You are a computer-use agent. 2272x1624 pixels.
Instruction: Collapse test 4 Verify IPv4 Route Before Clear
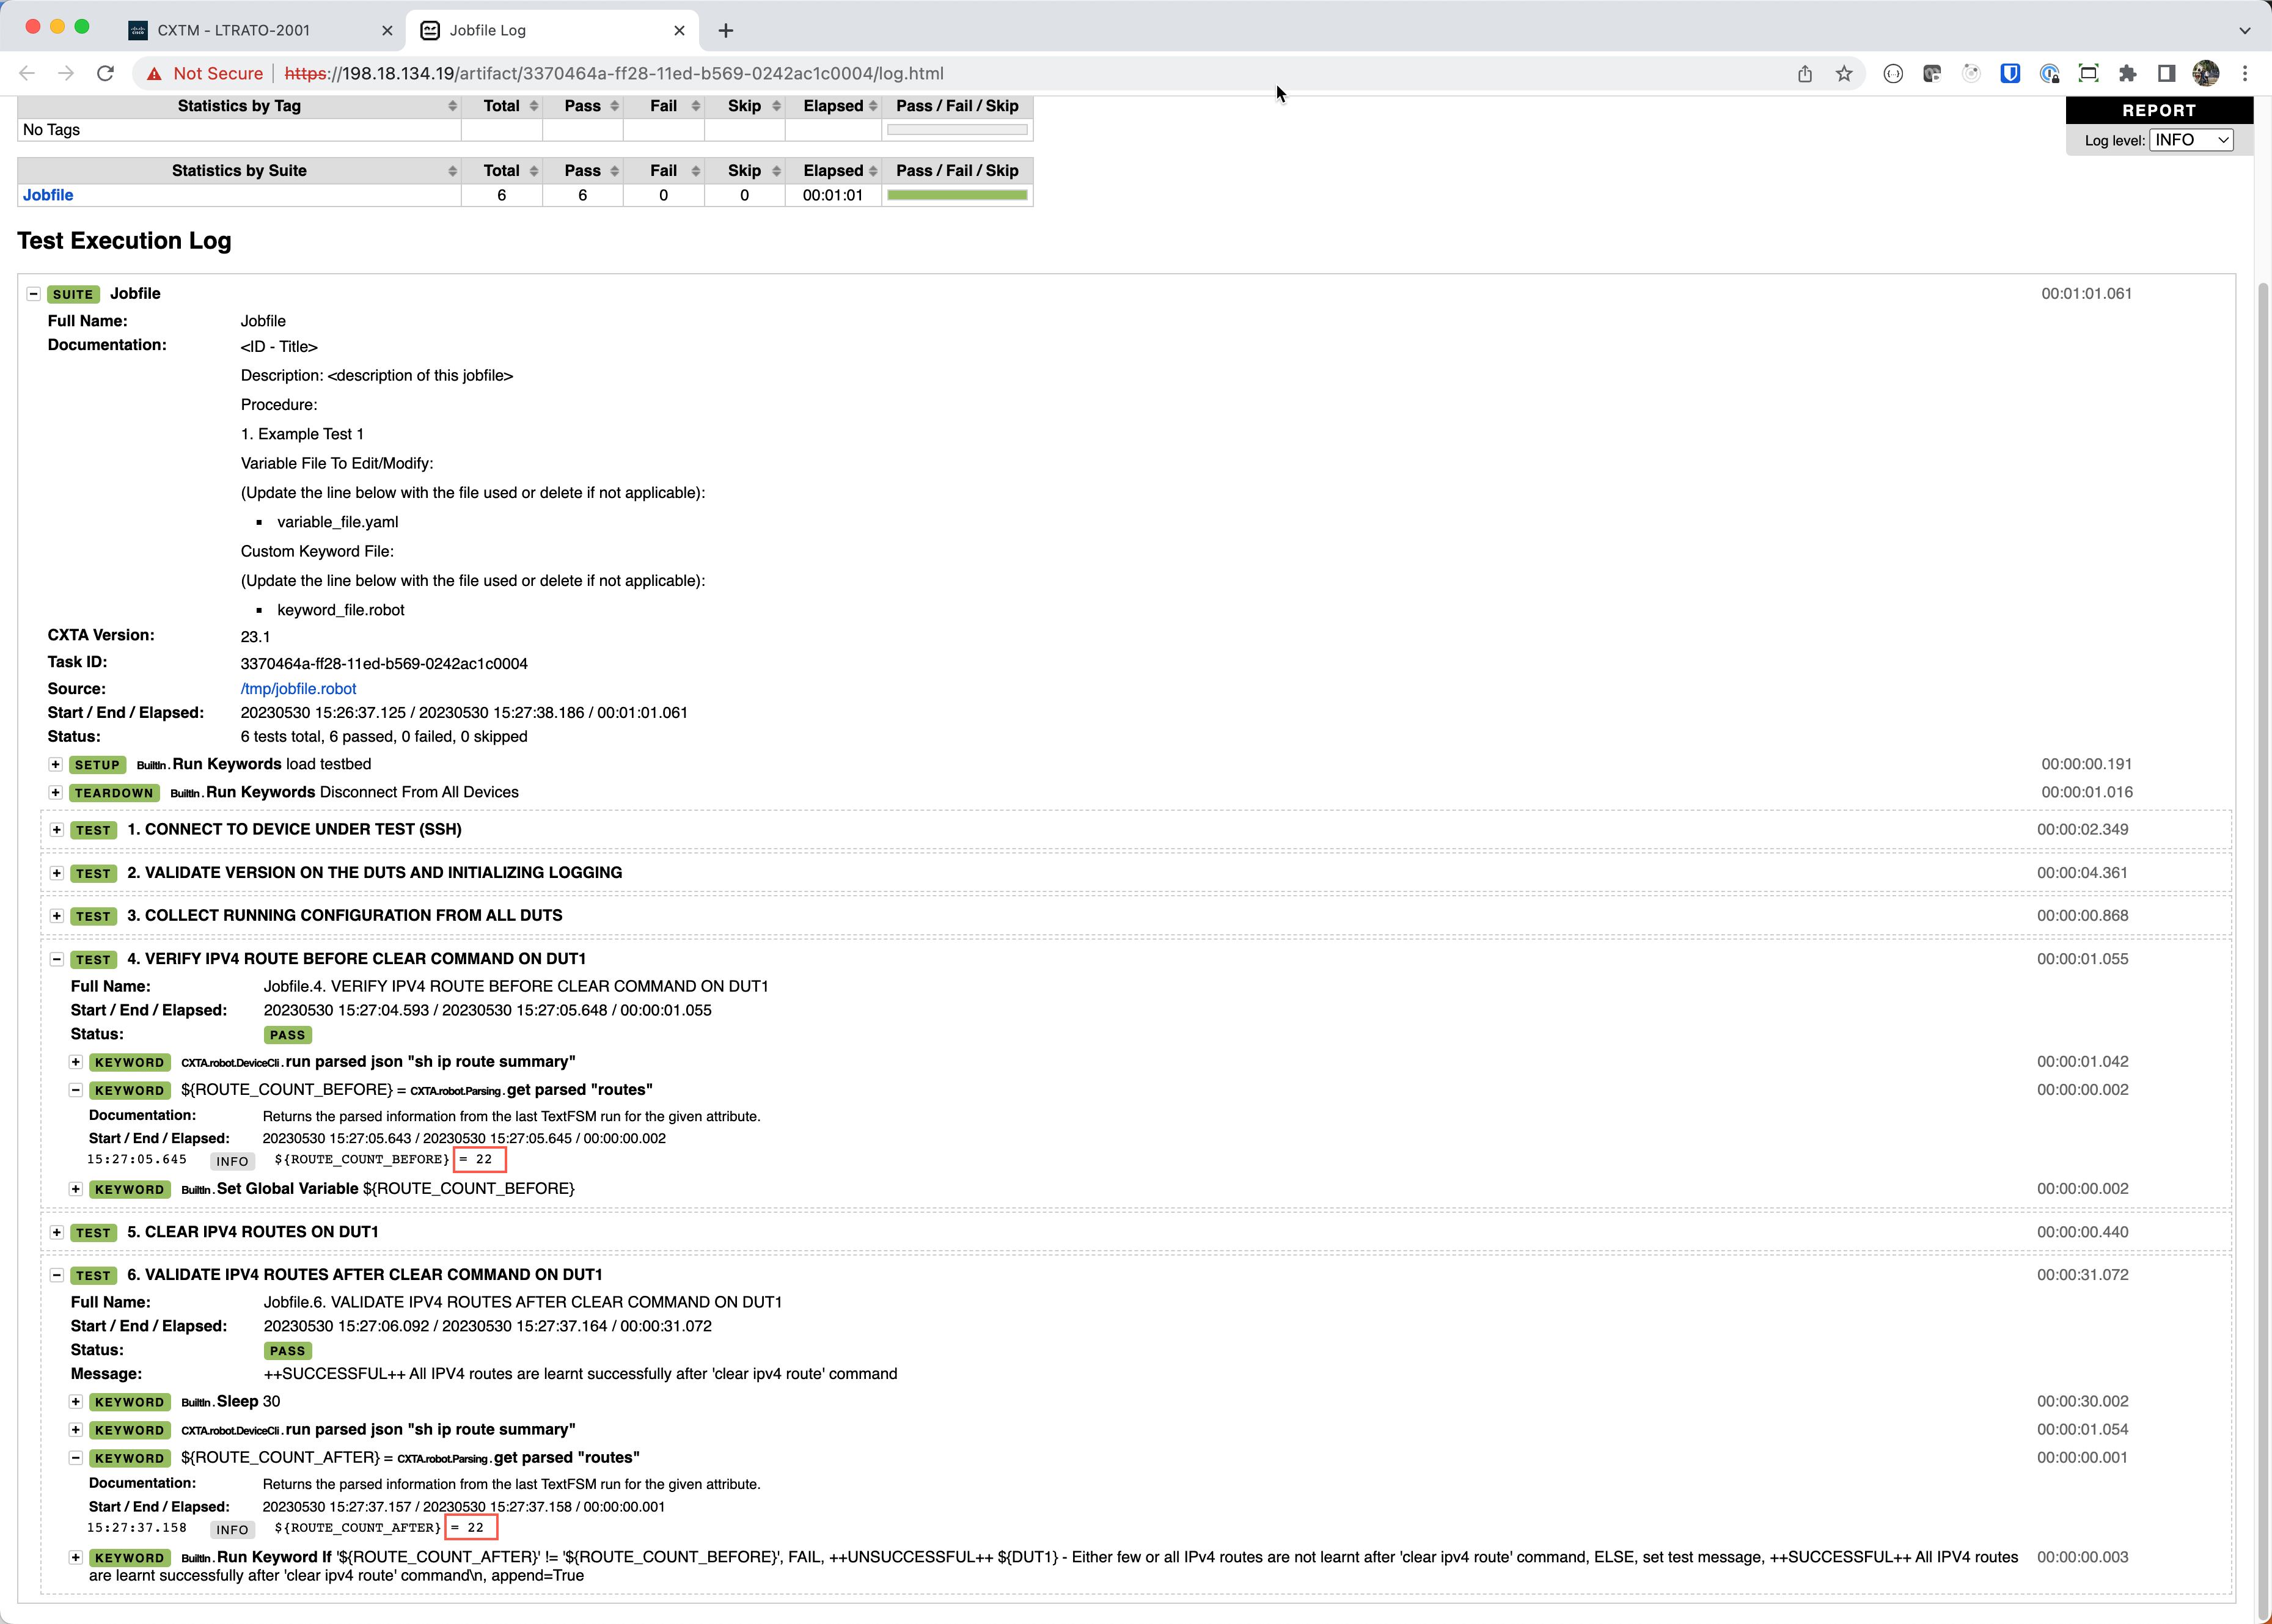tap(57, 959)
